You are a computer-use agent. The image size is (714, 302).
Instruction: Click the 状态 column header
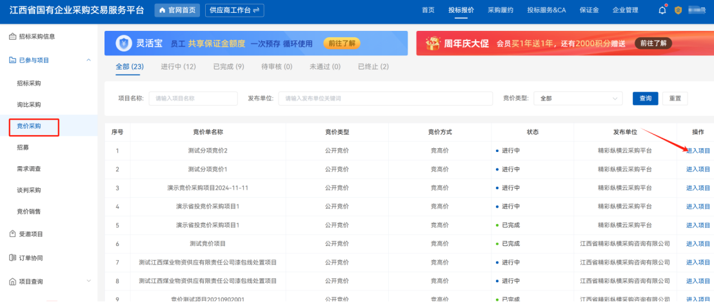click(533, 132)
